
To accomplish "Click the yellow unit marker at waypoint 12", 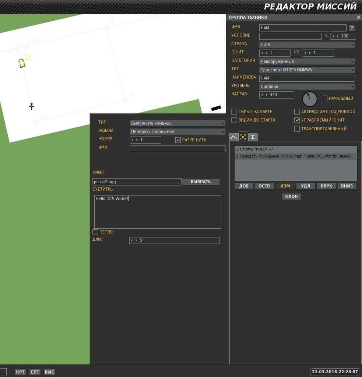I will point(22,63).
